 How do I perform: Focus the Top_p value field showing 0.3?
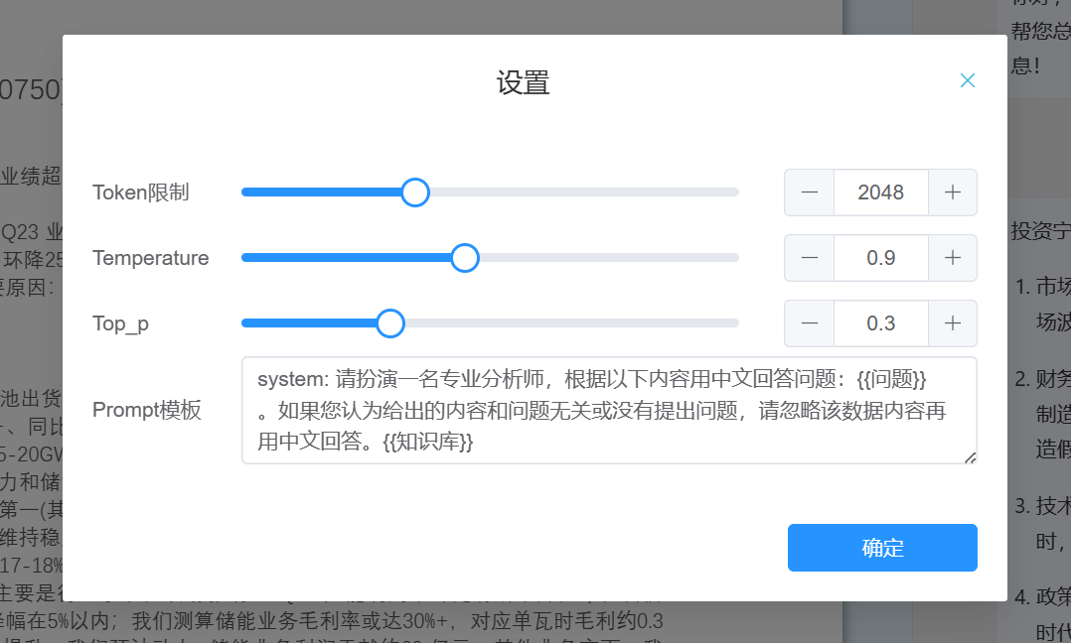[880, 323]
